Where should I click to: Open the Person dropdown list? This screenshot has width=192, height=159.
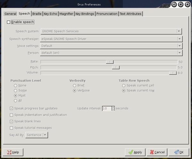pos(111,53)
